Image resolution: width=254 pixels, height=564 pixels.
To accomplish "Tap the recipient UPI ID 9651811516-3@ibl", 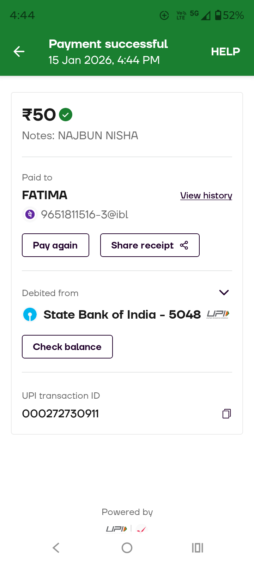I will (x=85, y=214).
